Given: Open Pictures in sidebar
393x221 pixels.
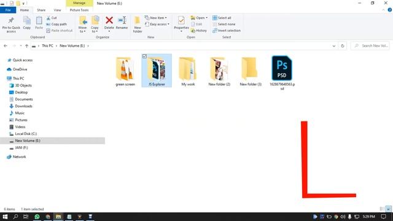Looking at the screenshot, I should pyautogui.click(x=18, y=120).
